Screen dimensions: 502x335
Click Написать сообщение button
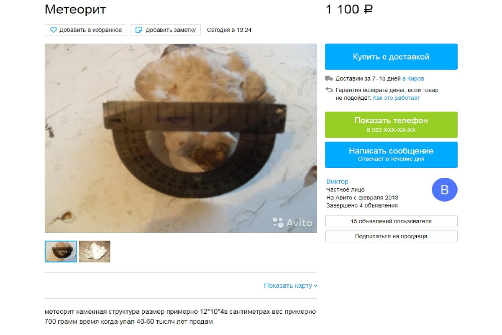pos(391,155)
